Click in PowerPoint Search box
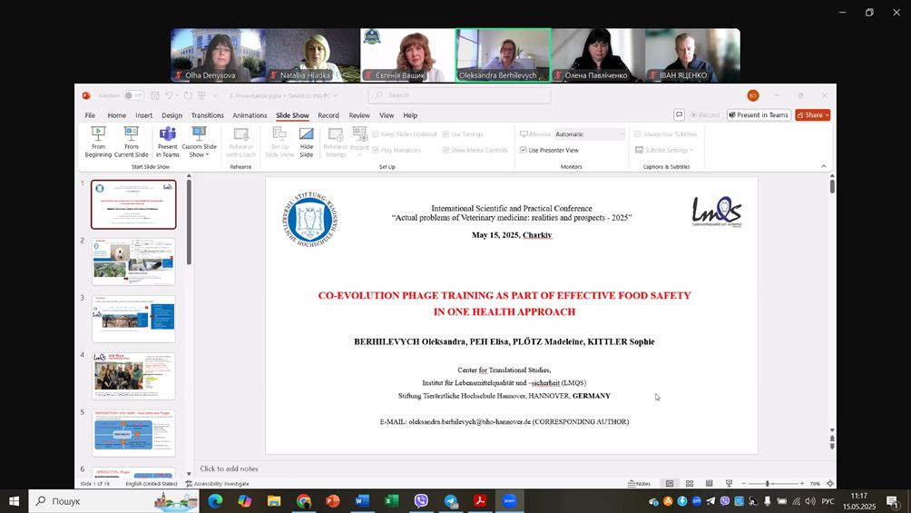Image resolution: width=911 pixels, height=513 pixels. 459,95
